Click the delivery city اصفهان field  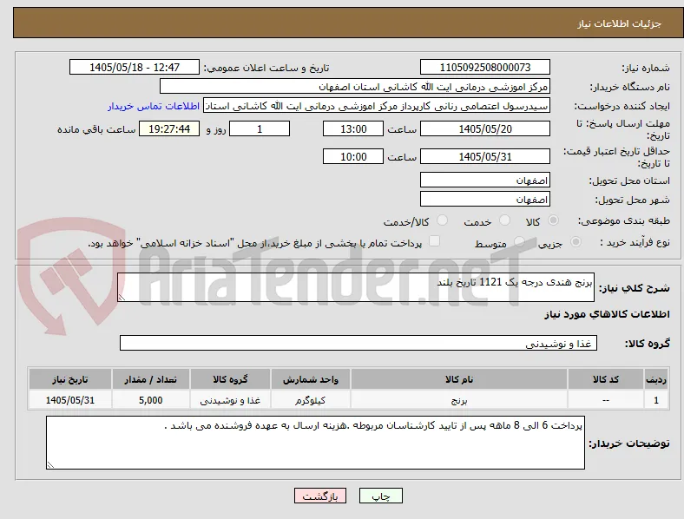click(484, 199)
